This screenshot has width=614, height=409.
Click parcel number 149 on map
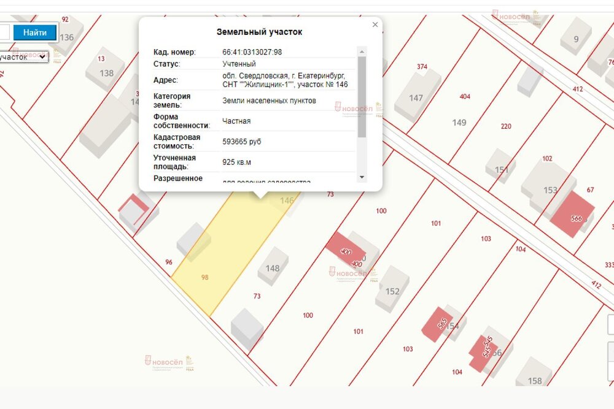click(459, 123)
